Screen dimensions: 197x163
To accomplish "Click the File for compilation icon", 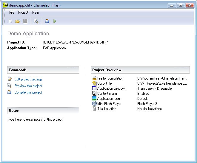I will pos(94,78).
